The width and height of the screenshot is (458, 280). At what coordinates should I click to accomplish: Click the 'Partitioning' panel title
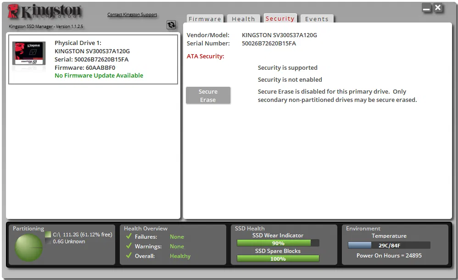(x=28, y=229)
